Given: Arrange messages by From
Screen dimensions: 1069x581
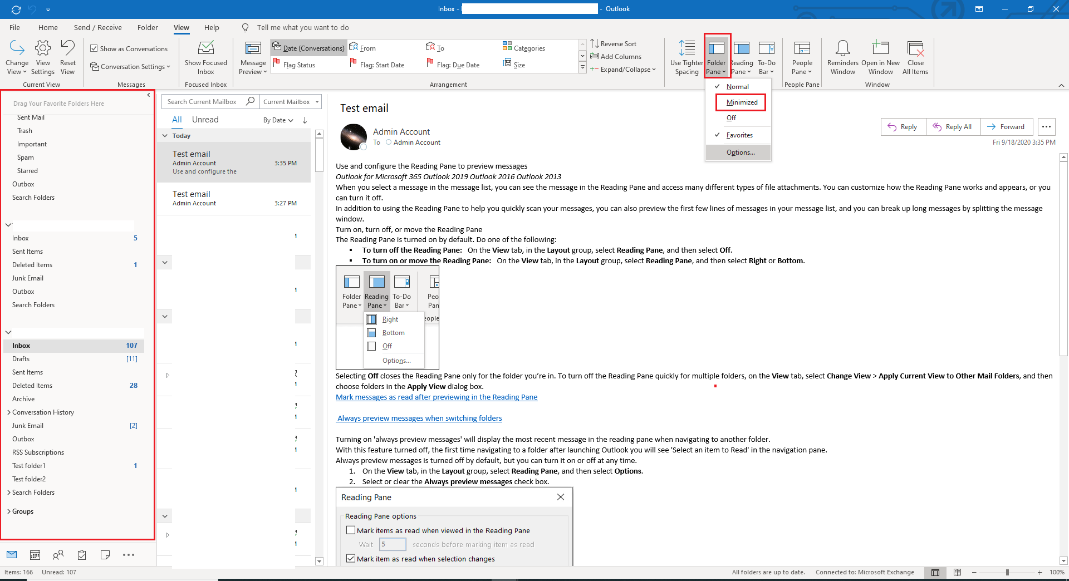Looking at the screenshot, I should [x=363, y=48].
